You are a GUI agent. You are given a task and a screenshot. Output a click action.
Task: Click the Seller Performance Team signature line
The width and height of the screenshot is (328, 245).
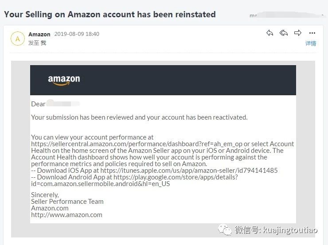(x=67, y=202)
